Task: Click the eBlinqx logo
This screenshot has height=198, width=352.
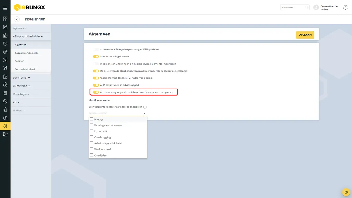Action: (x=30, y=7)
